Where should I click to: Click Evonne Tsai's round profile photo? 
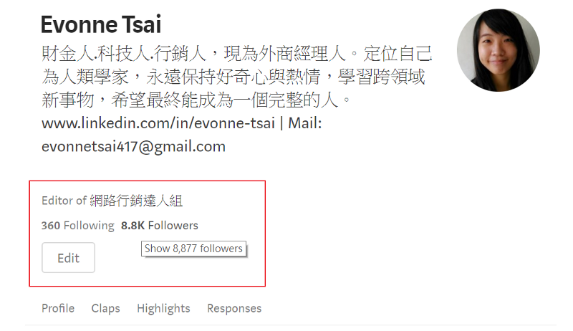click(498, 50)
